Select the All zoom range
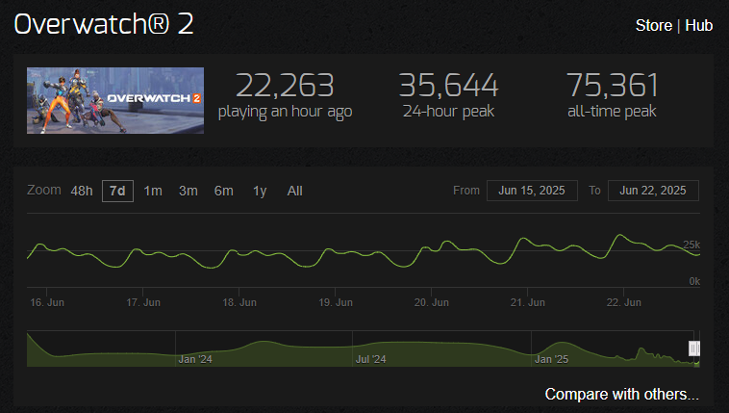Image resolution: width=729 pixels, height=413 pixels. click(x=294, y=191)
